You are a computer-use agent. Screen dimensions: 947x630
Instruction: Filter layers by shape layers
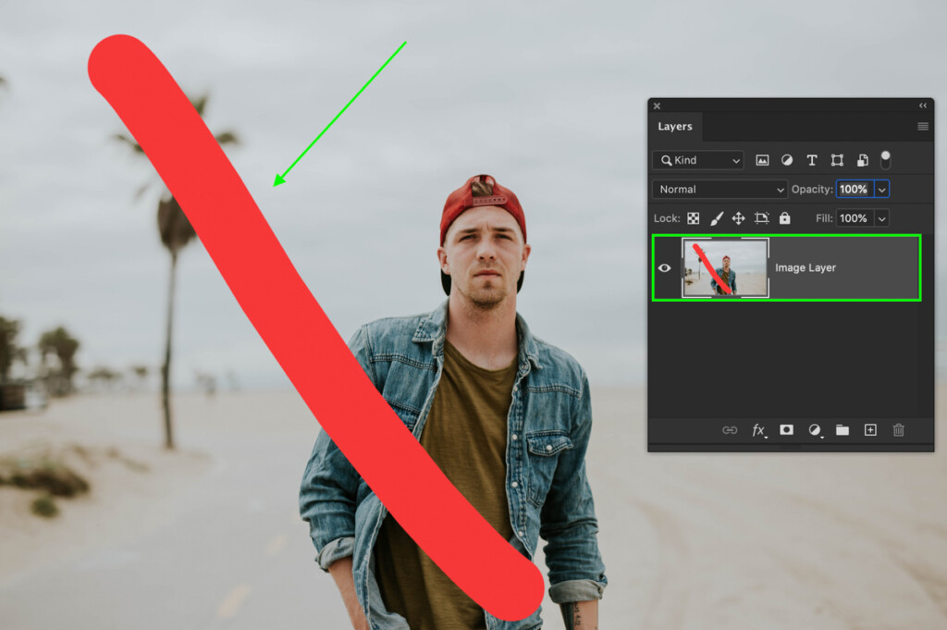(x=837, y=160)
